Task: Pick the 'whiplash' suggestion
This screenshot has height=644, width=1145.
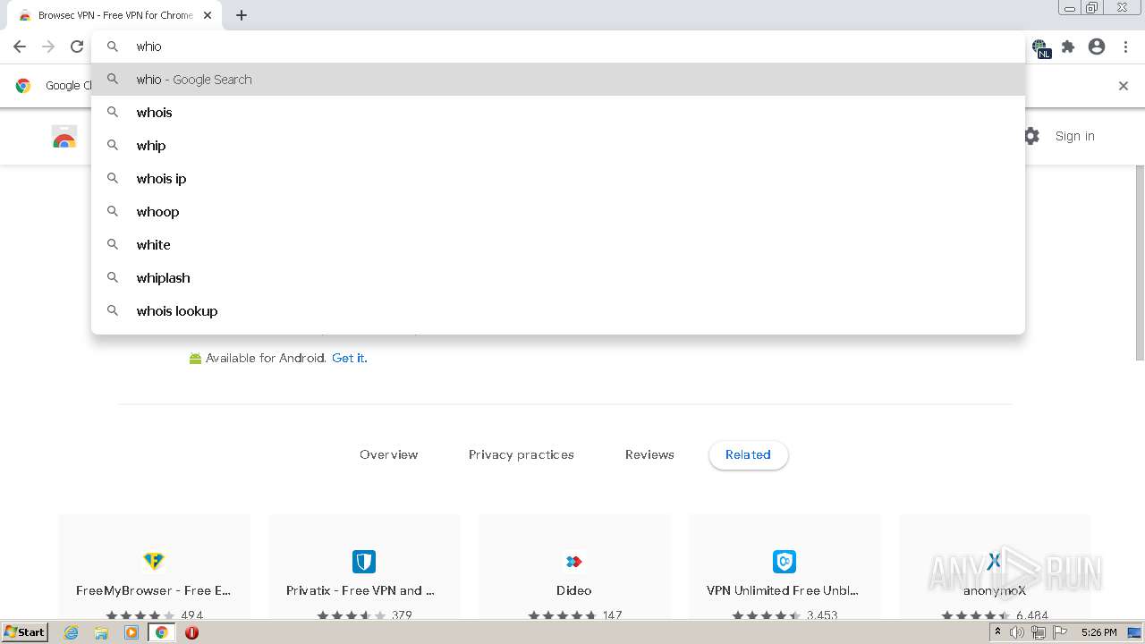Action: coord(558,278)
